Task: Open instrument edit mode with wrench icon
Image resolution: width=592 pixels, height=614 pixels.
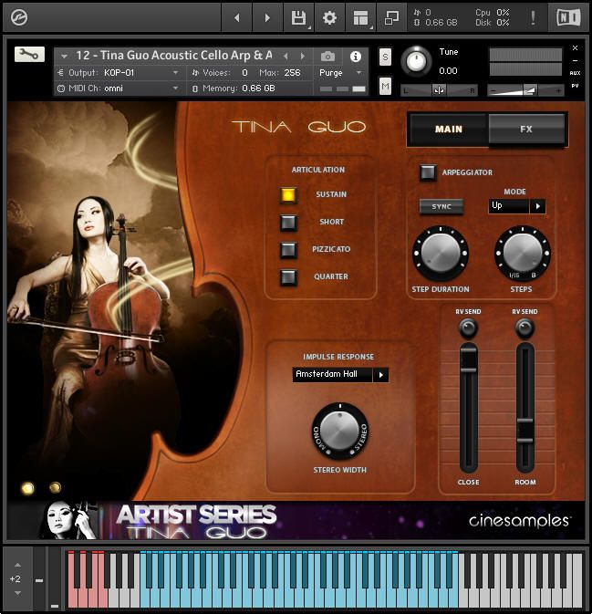Action: 29,54
